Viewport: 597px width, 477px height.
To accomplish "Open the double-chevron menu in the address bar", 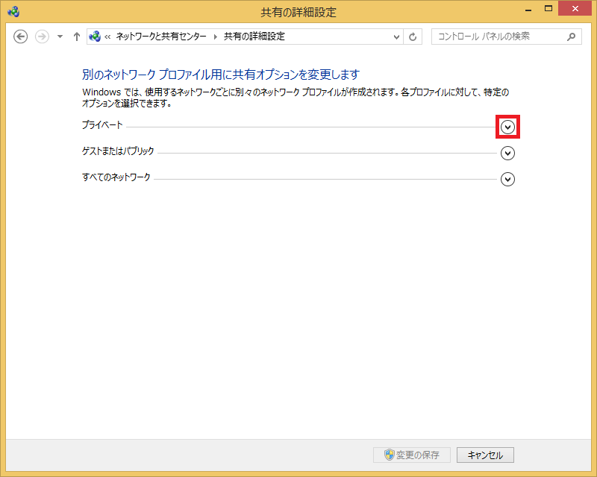I will tap(108, 37).
